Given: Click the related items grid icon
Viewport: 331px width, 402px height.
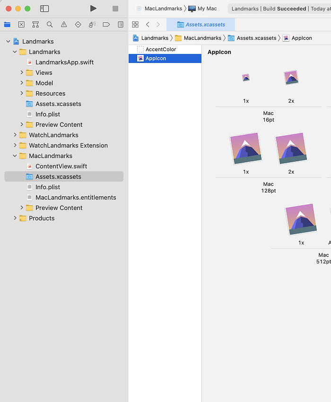Looking at the screenshot, I should point(135,25).
